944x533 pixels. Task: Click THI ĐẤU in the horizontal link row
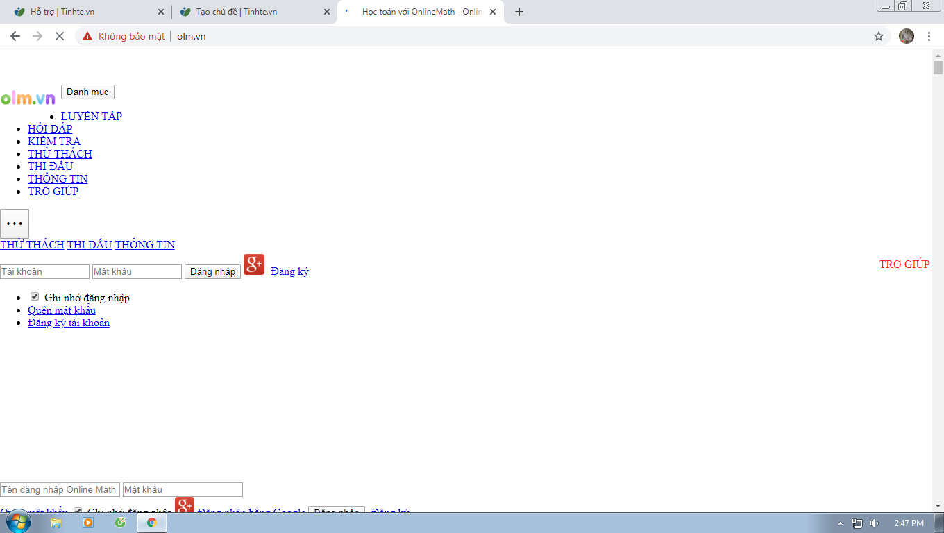click(90, 245)
